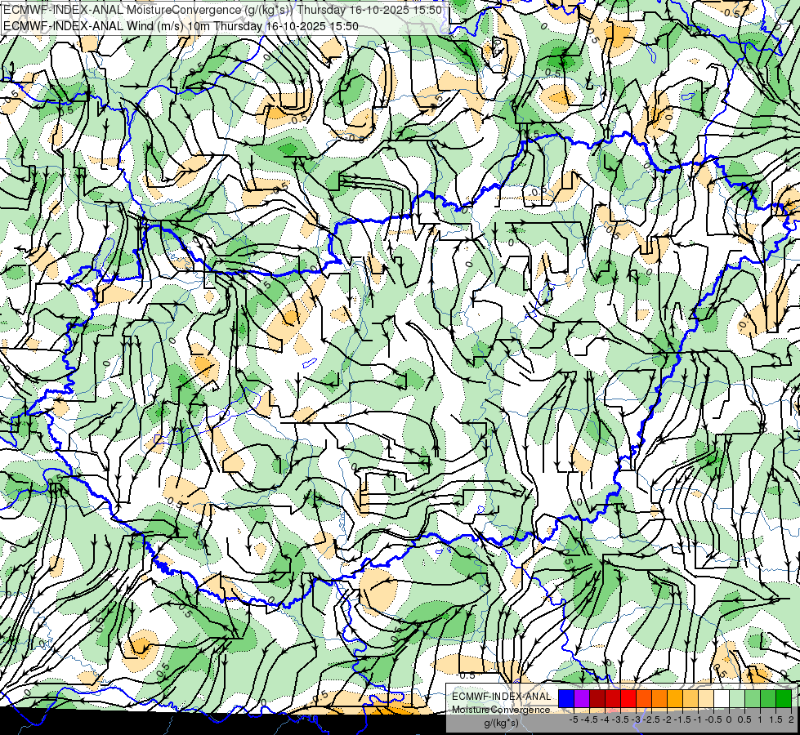Click the lightest green legend swatch
800x735 pixels.
737,698
